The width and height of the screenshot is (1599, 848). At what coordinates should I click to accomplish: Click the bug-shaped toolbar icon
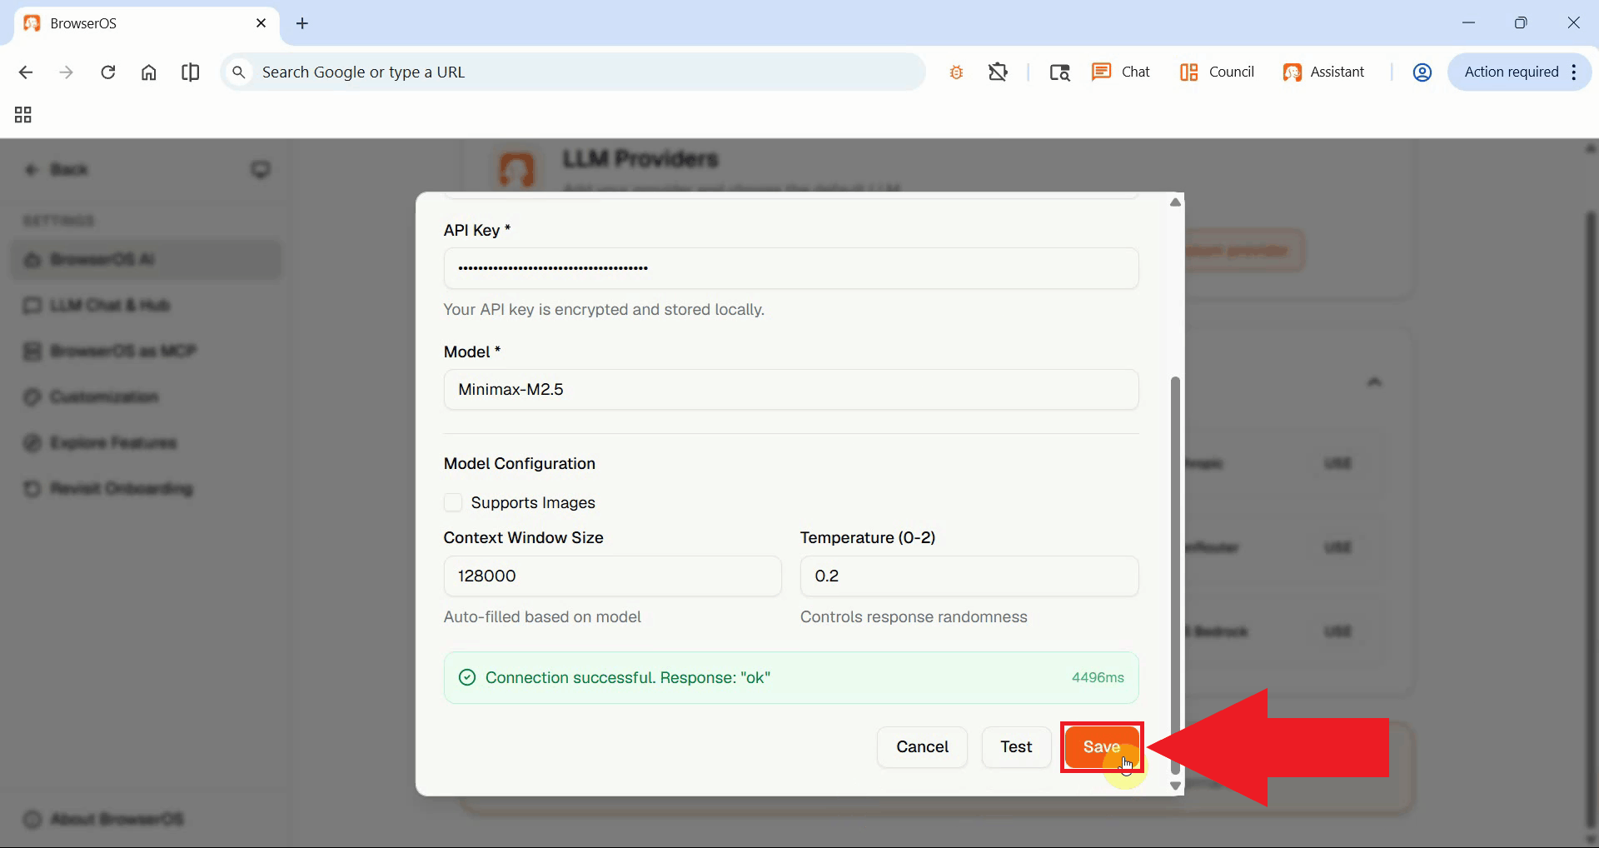956,72
